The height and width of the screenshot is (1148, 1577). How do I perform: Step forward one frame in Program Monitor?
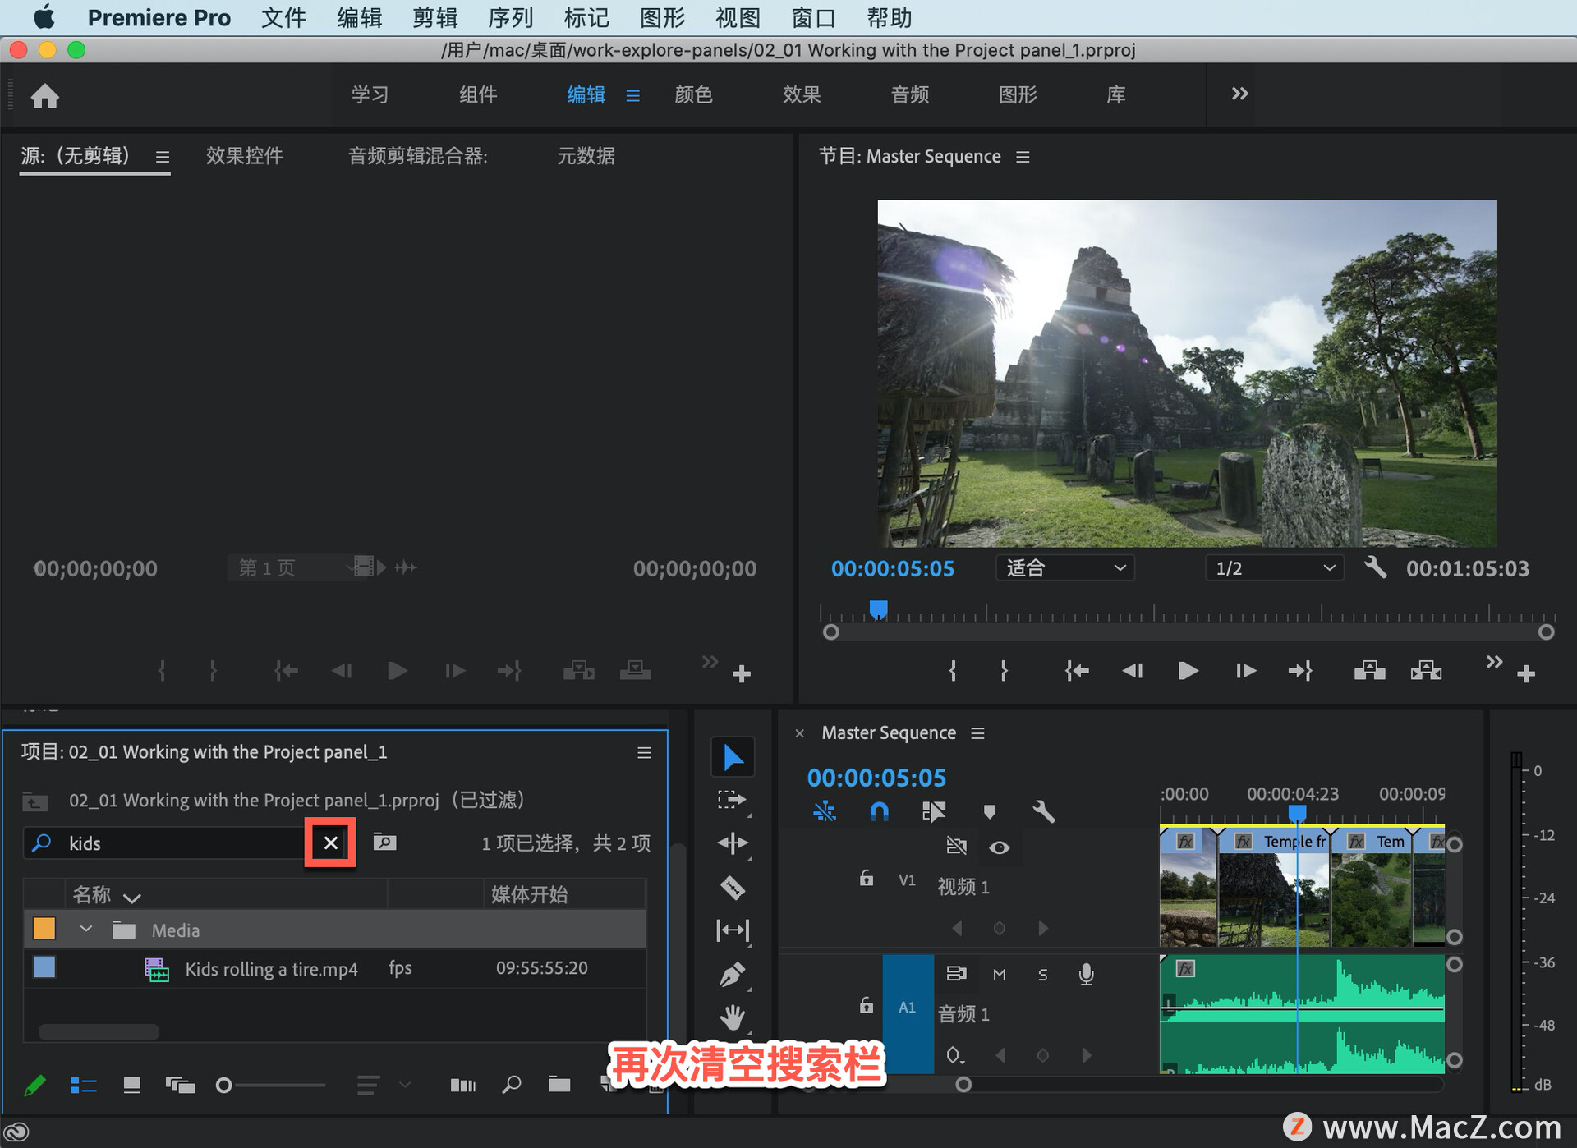1245,671
